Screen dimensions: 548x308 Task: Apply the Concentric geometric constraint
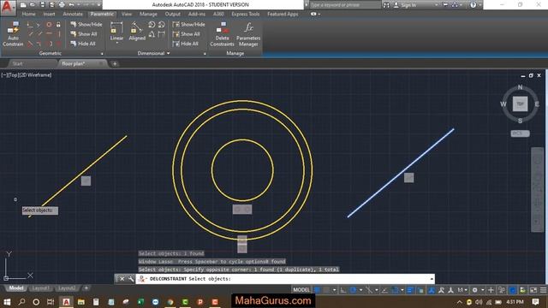click(x=49, y=25)
